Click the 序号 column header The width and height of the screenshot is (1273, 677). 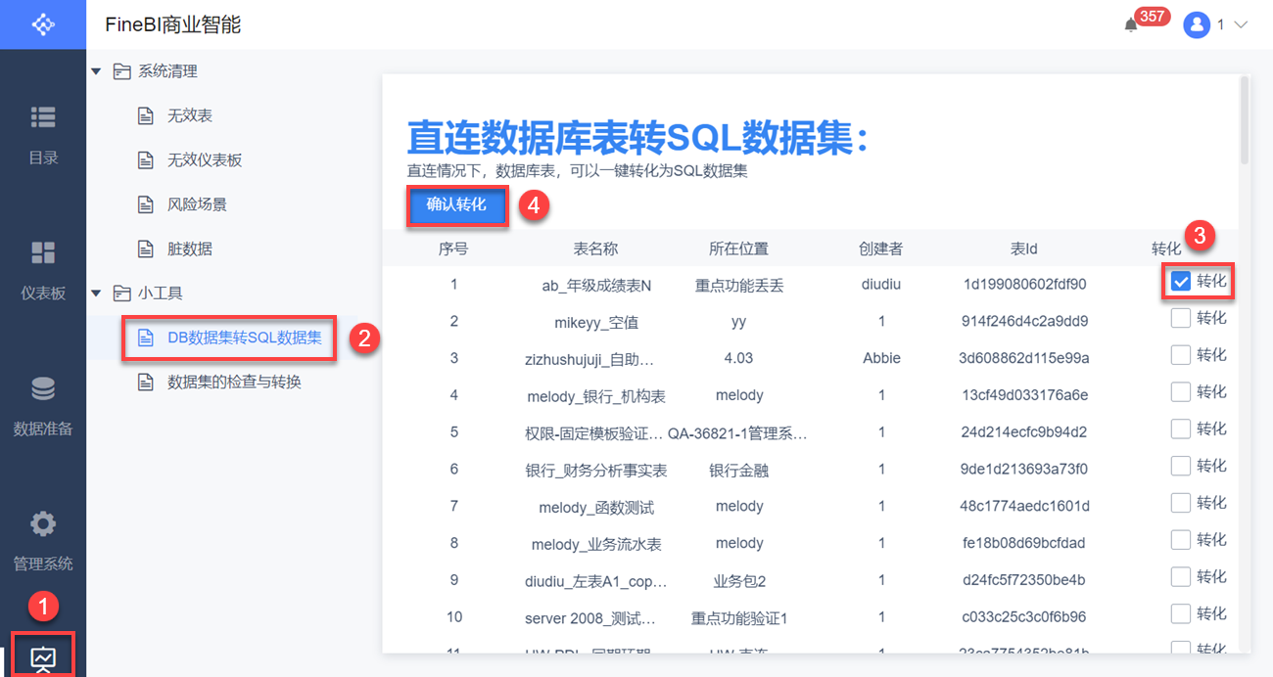[453, 248]
